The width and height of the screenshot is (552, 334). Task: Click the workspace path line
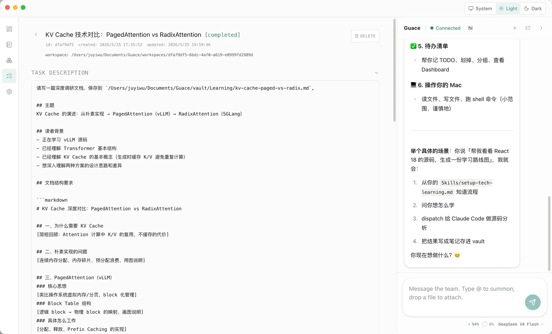coord(149,55)
